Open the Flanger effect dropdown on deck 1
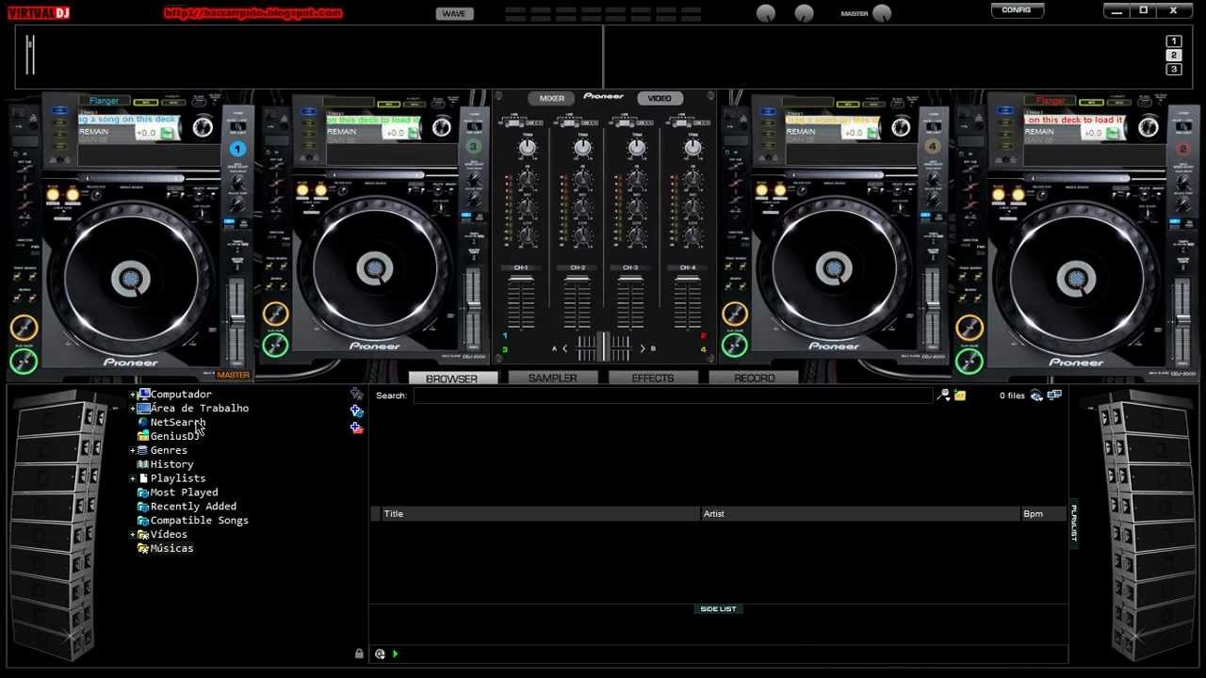1206x678 pixels. [105, 101]
